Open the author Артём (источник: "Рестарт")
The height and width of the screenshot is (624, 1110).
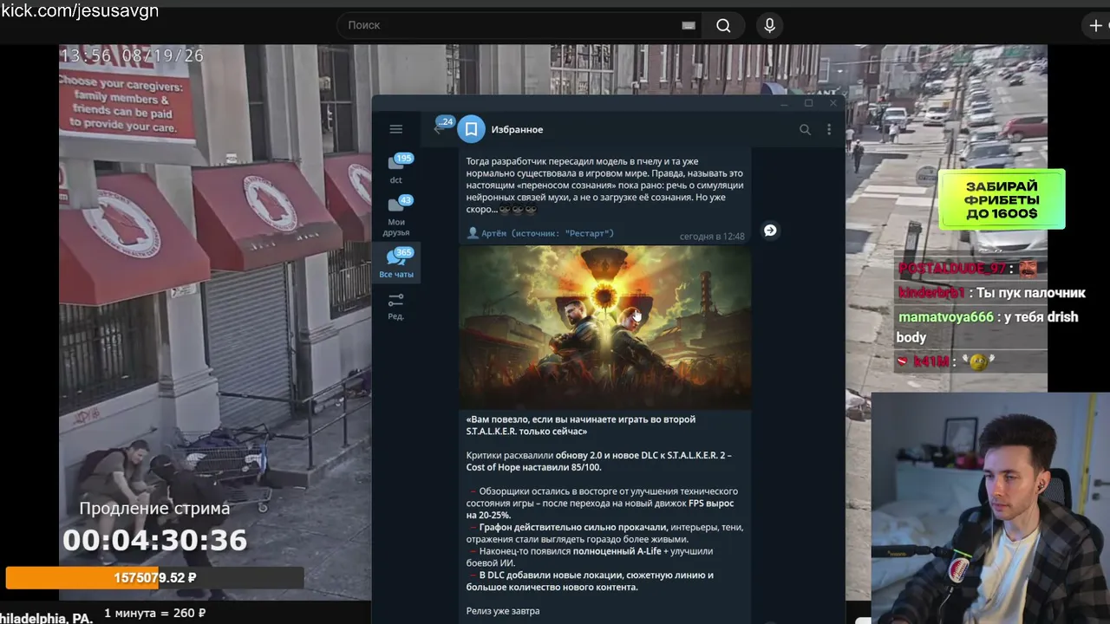click(x=540, y=233)
